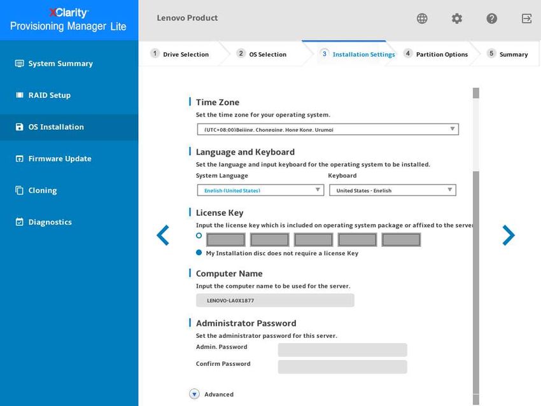Select the license key entry radio button
The height and width of the screenshot is (406, 541).
click(x=199, y=235)
